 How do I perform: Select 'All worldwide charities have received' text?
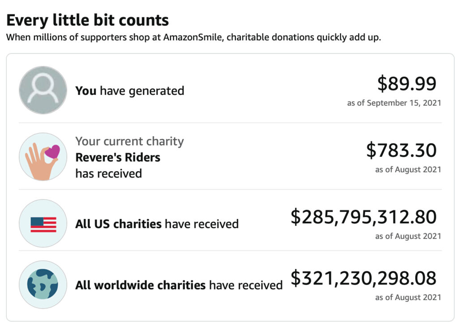pos(179,285)
